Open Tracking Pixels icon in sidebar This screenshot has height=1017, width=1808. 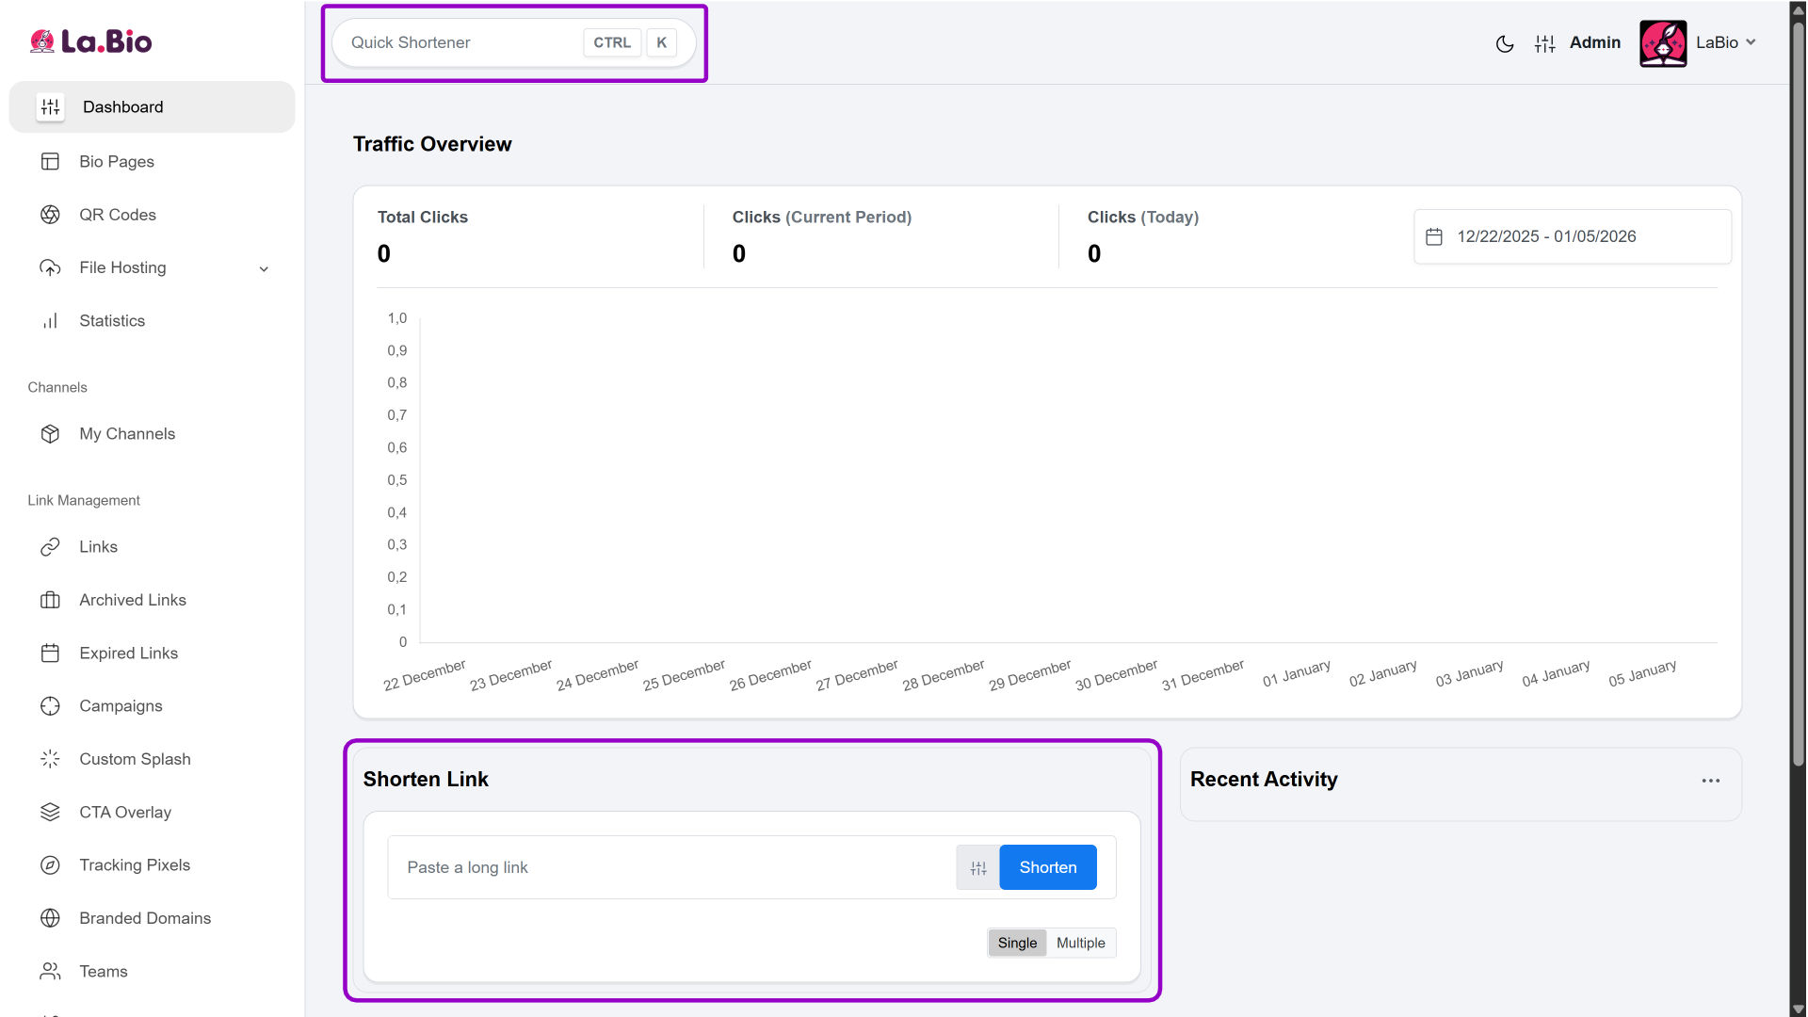point(50,865)
